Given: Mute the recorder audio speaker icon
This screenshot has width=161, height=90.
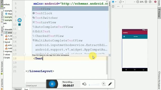Looking at the screenshot, I should (85, 84).
